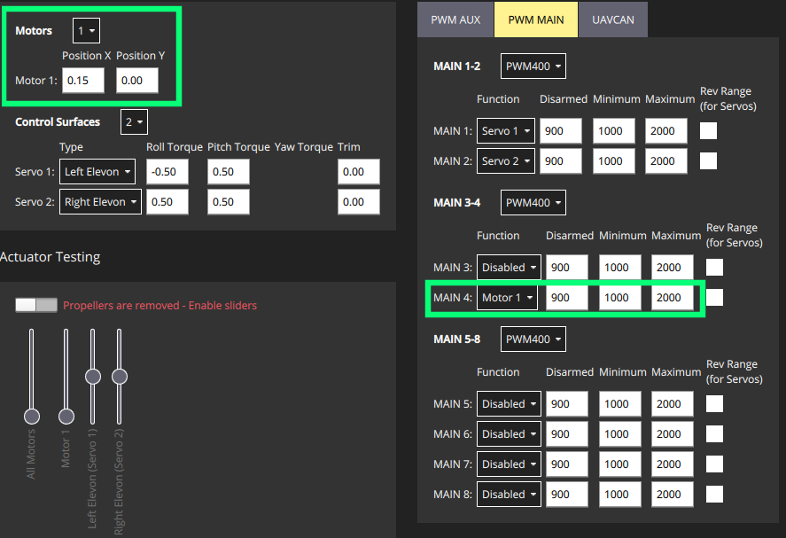Open the Motors count dropdown
Image resolution: width=786 pixels, height=538 pixels.
(86, 31)
